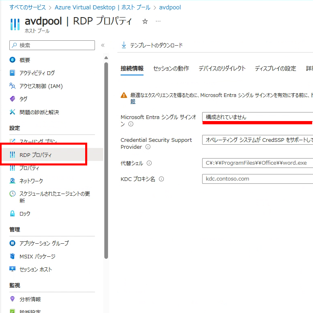Click the 問題の診断と解決 wrench icon
The image size is (313, 313).
[x=12, y=112]
